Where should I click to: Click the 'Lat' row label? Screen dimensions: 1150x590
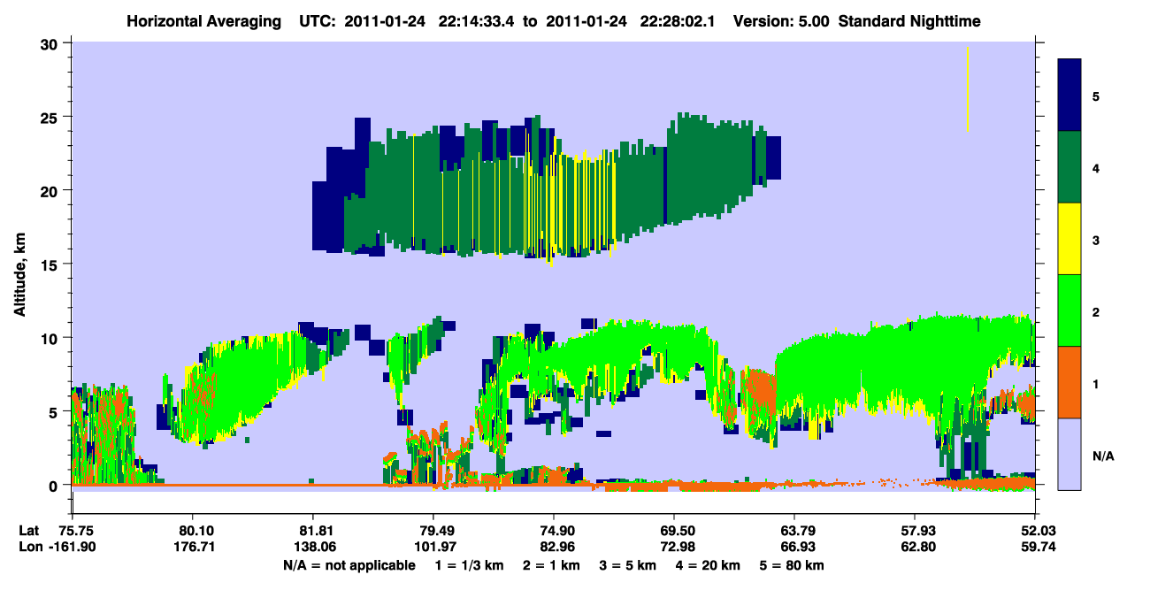[29, 530]
